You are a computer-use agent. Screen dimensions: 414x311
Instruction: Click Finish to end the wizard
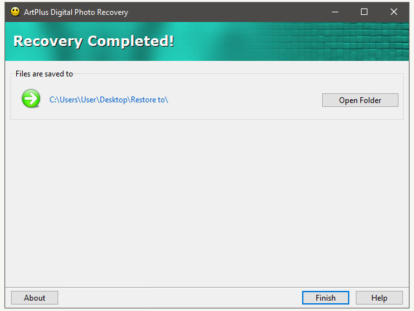[325, 298]
